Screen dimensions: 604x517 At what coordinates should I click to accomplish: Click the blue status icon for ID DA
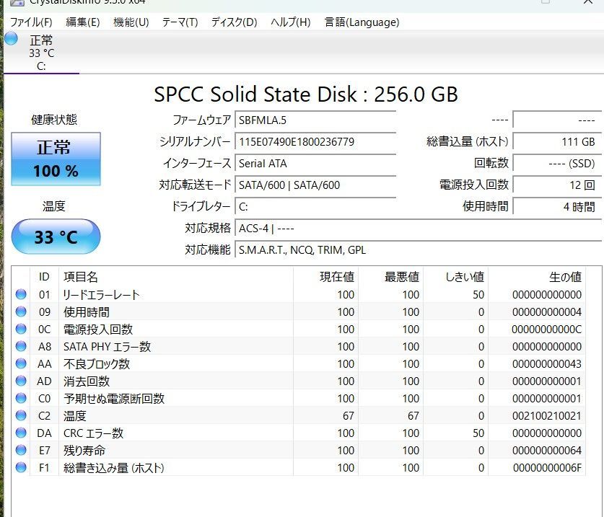click(x=21, y=433)
